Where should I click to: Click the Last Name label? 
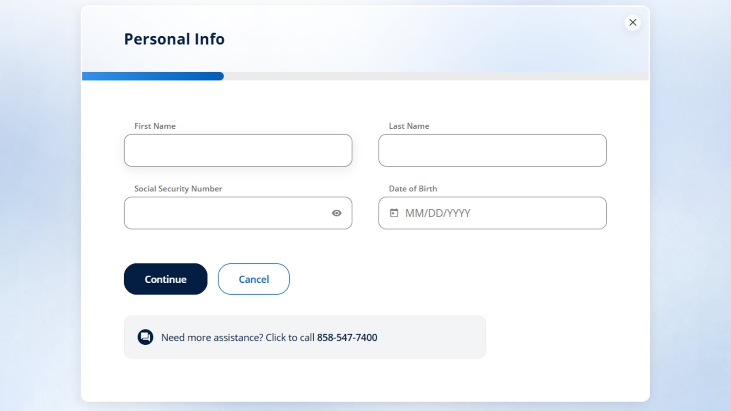pyautogui.click(x=409, y=126)
